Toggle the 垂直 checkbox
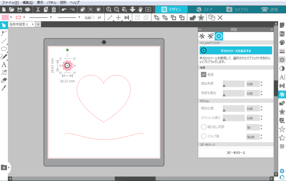 pyautogui.click(x=204, y=74)
